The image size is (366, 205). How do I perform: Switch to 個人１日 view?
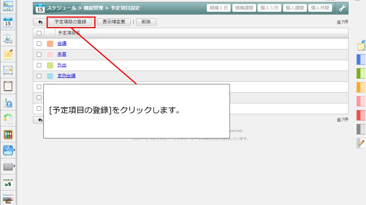(x=269, y=8)
